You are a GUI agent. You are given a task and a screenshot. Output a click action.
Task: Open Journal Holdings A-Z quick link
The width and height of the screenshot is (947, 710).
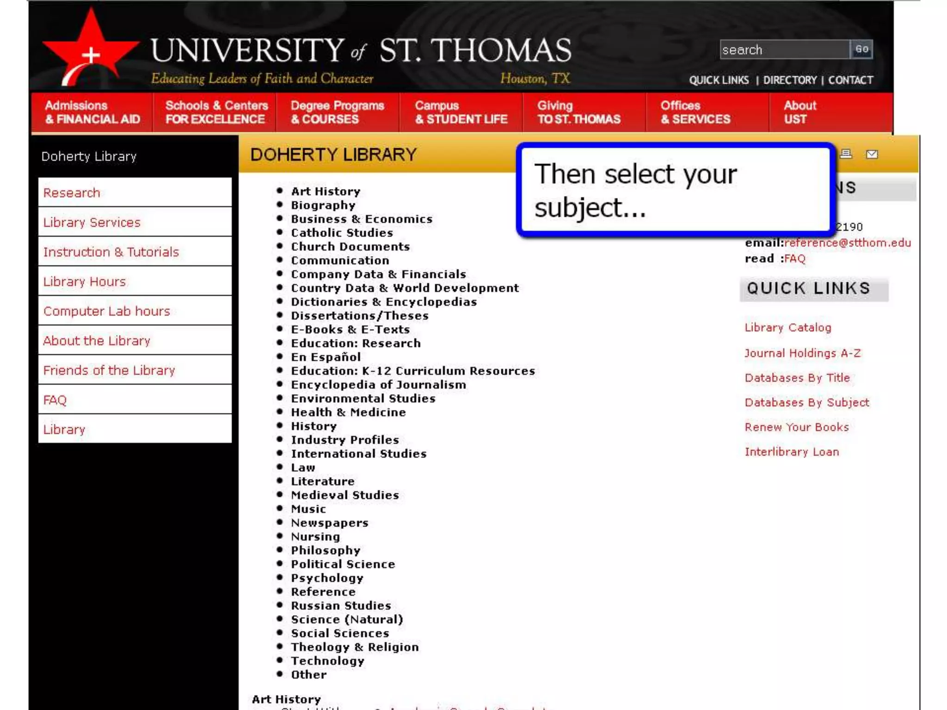[x=802, y=353]
